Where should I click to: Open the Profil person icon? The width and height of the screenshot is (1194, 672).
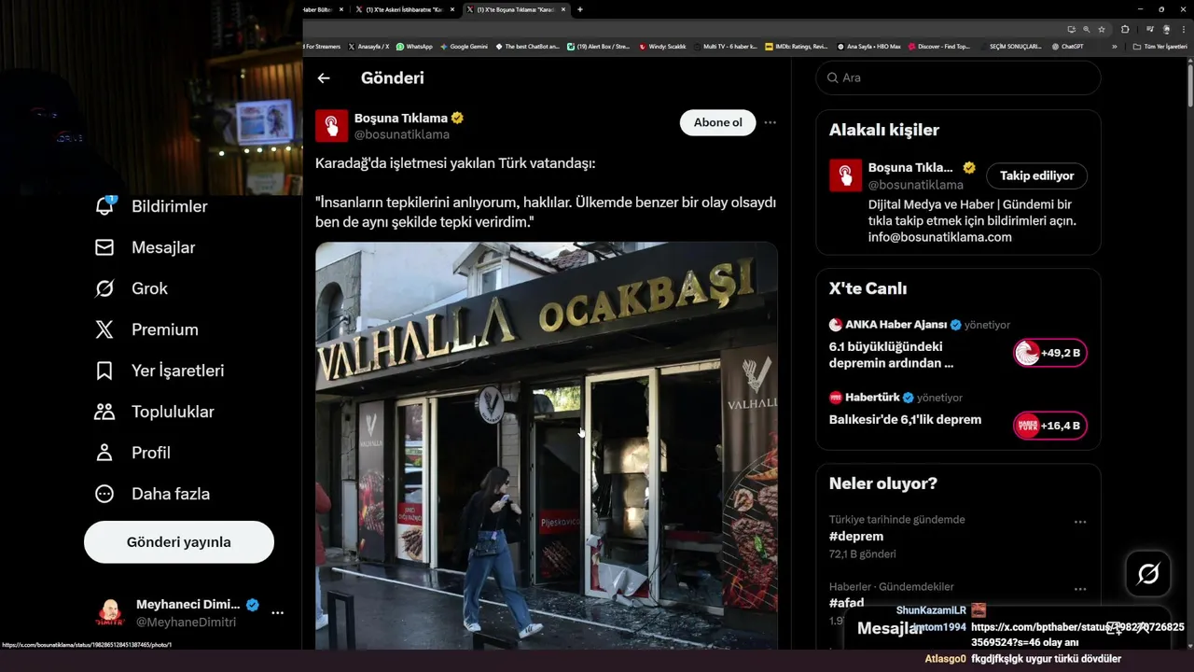click(x=104, y=453)
